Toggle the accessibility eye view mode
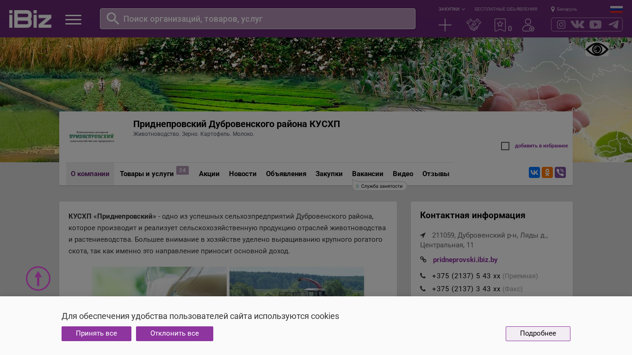 pos(597,49)
